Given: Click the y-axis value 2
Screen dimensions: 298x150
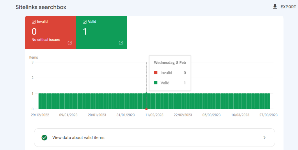Looking at the screenshot, I should (33, 78).
